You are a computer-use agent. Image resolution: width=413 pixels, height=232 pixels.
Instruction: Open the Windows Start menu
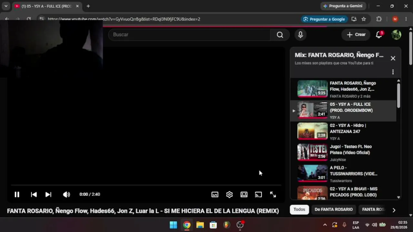pyautogui.click(x=173, y=225)
